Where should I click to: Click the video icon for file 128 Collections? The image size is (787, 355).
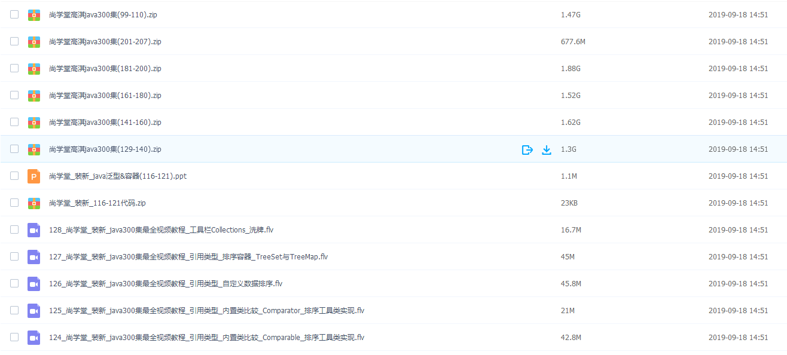click(34, 230)
